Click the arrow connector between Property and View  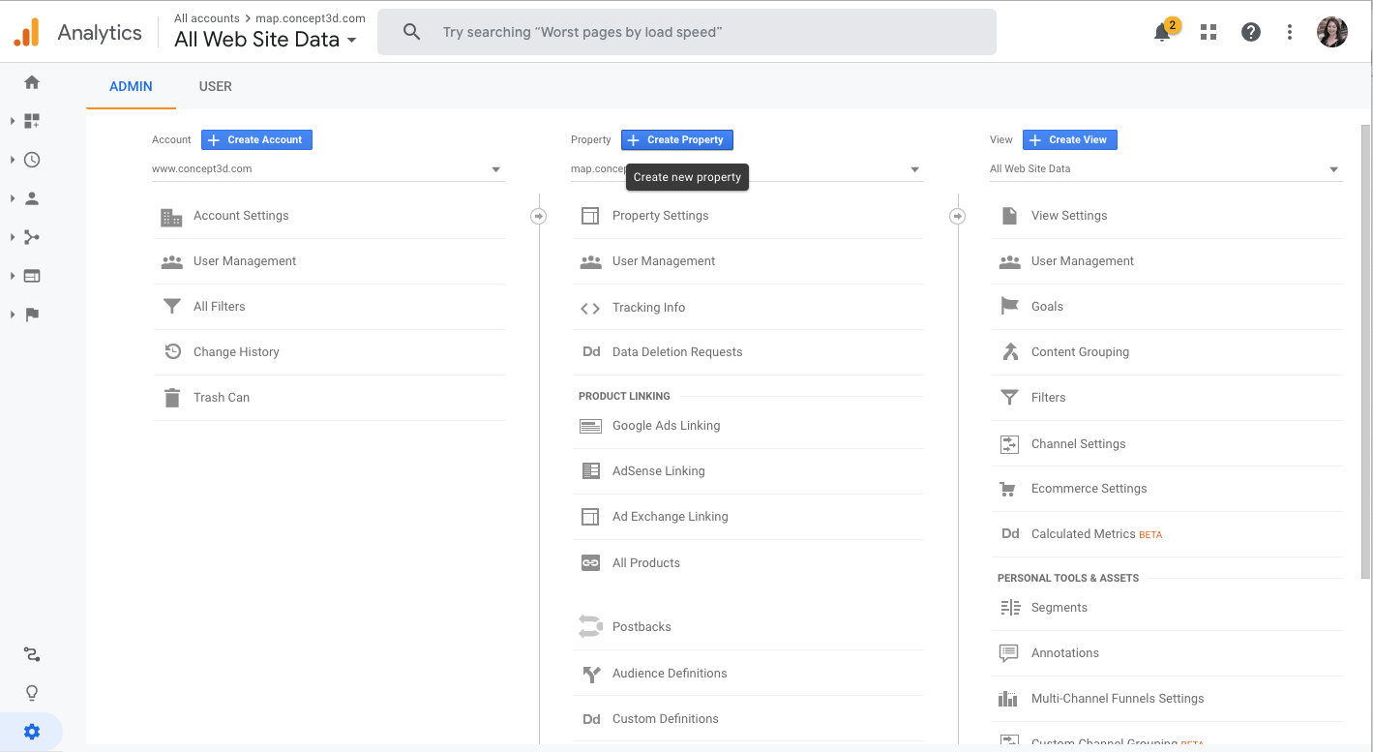(958, 217)
